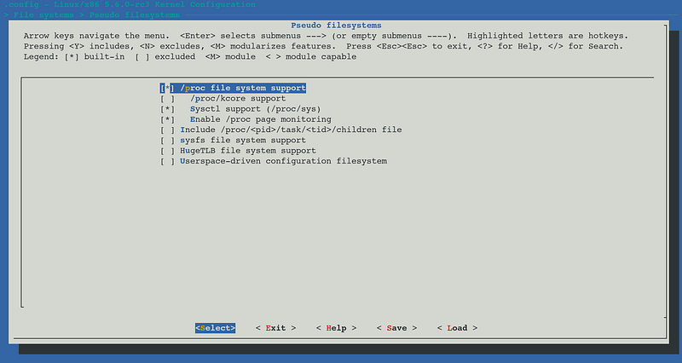Click < Load > to load a configuration
This screenshot has width=682, height=363.
457,328
